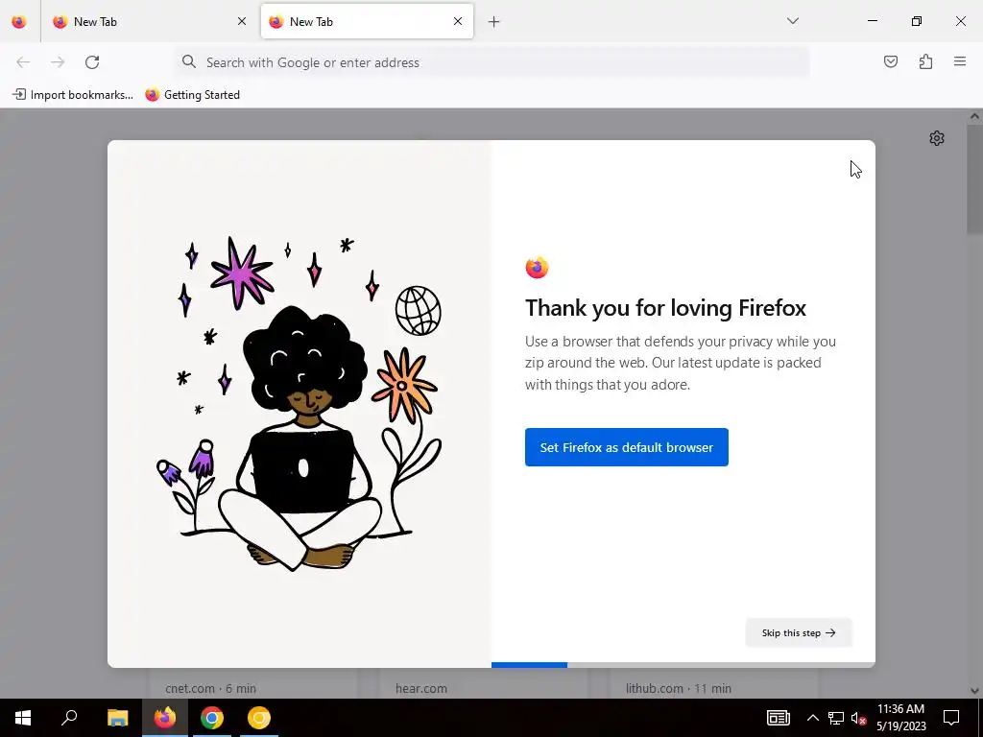Viewport: 983px width, 737px height.
Task: Open File Explorer from taskbar
Action: pyautogui.click(x=117, y=718)
